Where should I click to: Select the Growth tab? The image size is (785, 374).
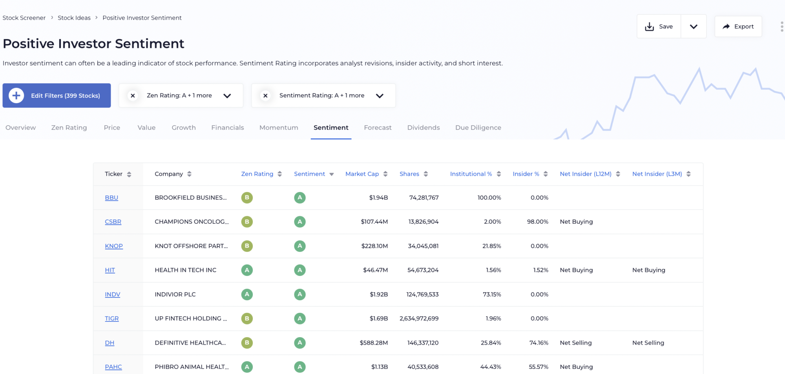[184, 128]
